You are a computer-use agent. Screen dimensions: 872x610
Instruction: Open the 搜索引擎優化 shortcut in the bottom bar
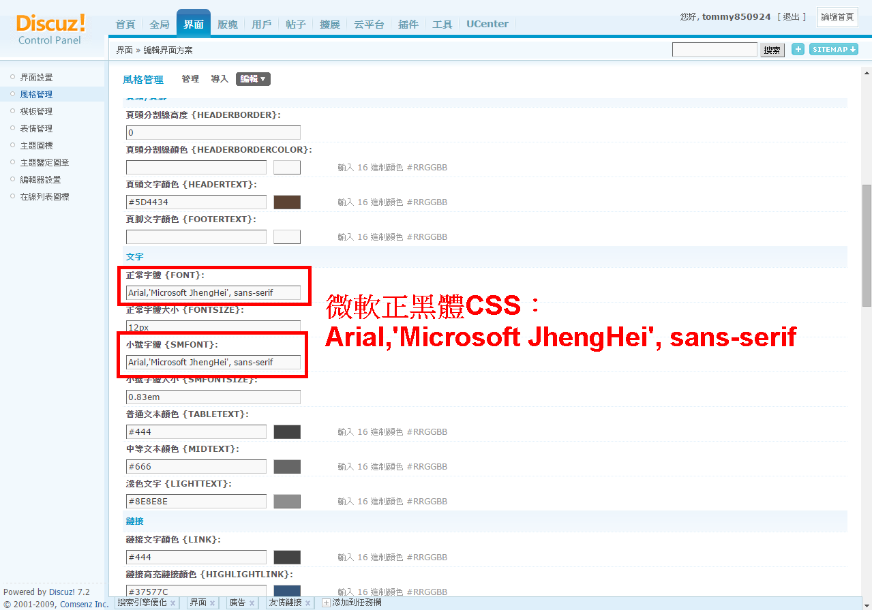point(142,603)
